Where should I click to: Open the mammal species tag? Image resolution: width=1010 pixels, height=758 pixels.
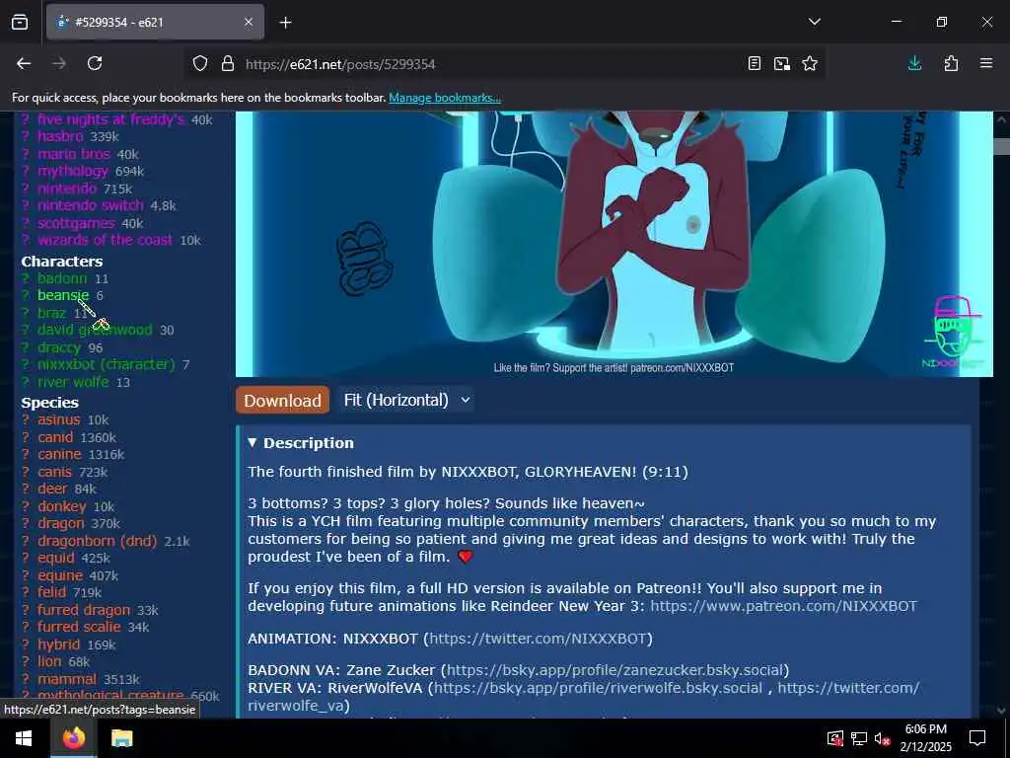pos(66,679)
